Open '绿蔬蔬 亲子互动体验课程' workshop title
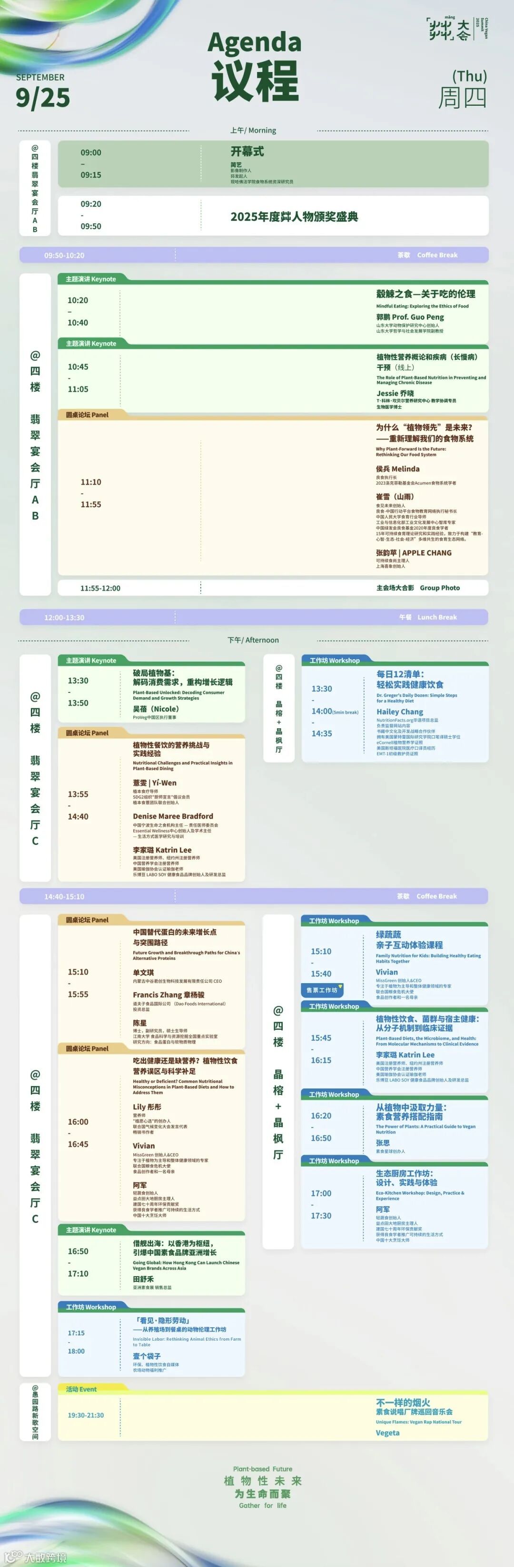The image size is (514, 1567). tap(409, 940)
